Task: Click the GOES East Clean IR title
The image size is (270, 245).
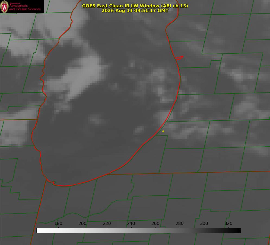Action: click(x=135, y=6)
